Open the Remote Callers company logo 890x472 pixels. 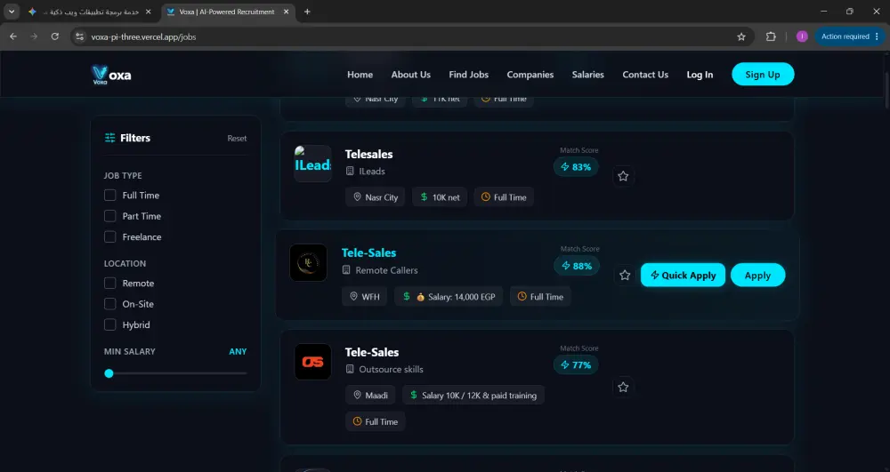(308, 263)
